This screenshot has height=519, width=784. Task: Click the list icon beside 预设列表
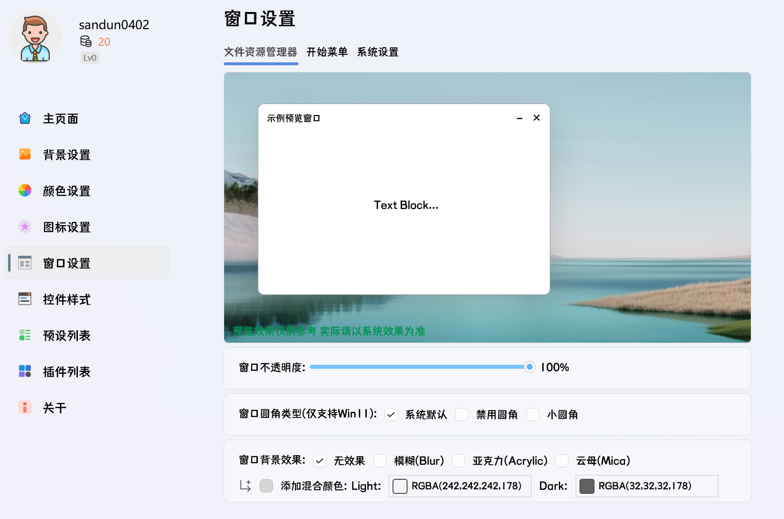[x=25, y=335]
